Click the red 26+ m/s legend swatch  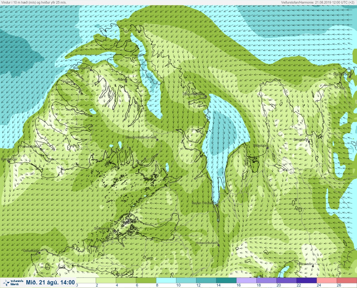coord(347,280)
